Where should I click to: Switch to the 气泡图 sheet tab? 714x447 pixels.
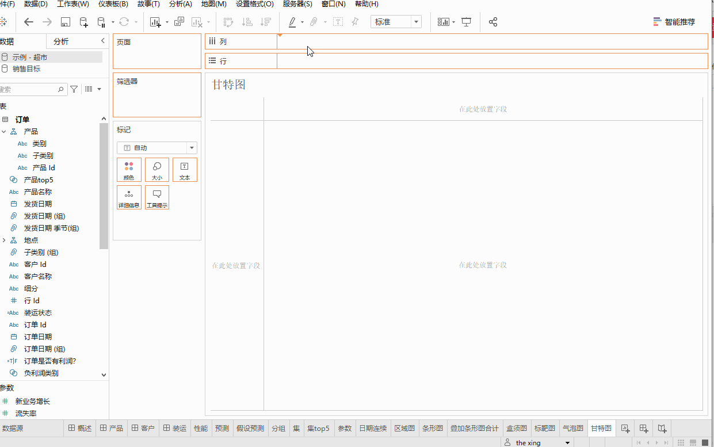(572, 428)
